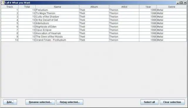
Task: Sort by the Name column header
Action: (x=57, y=7)
